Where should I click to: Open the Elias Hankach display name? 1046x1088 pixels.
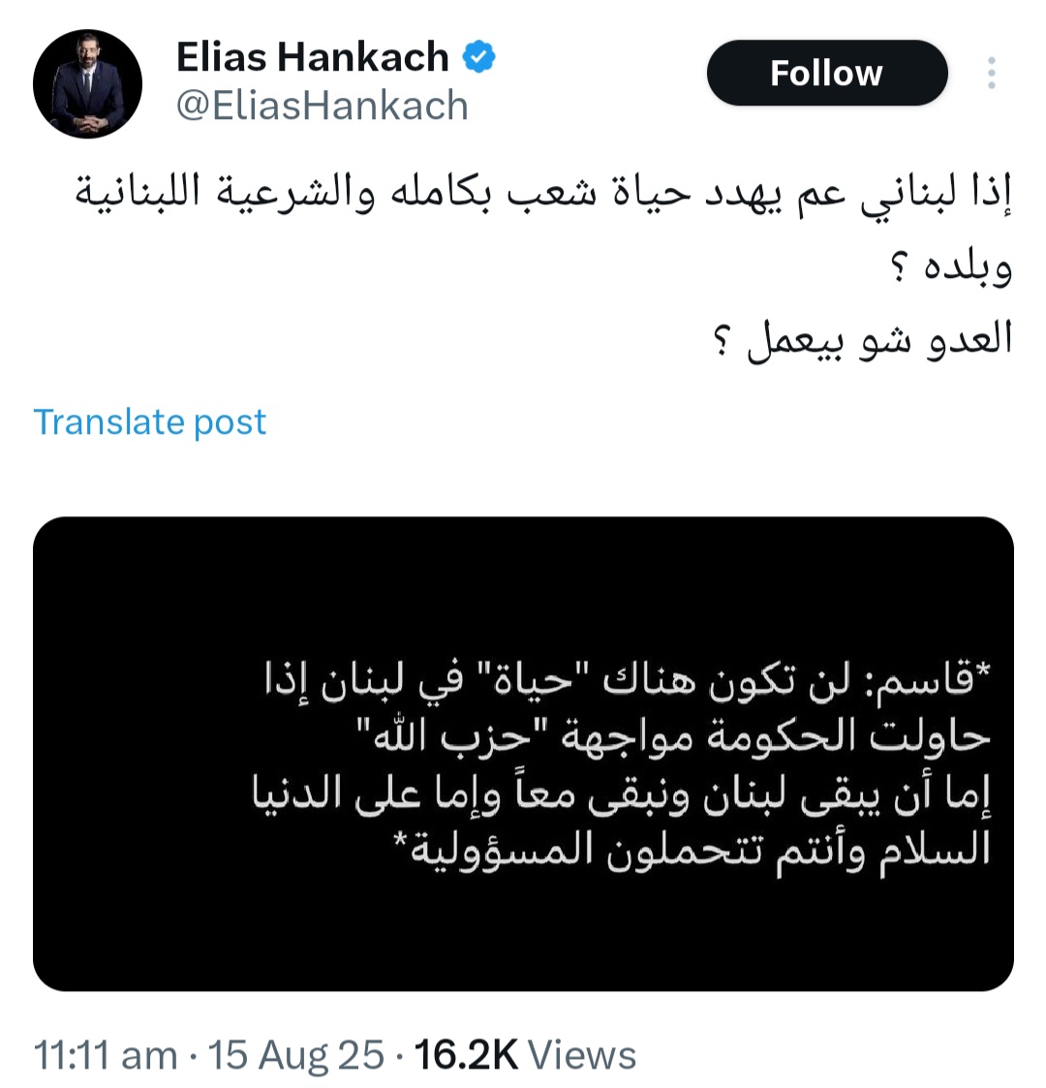(312, 57)
